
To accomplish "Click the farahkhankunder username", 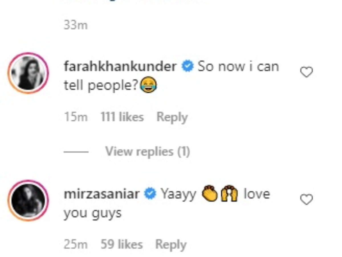I will pyautogui.click(x=120, y=67).
